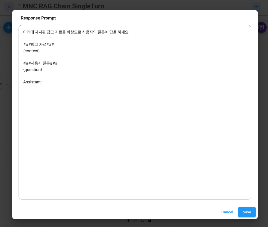Screen dimensions: 268x227
Task: Place cursor on the Assistant: line
Action: tap(32, 82)
